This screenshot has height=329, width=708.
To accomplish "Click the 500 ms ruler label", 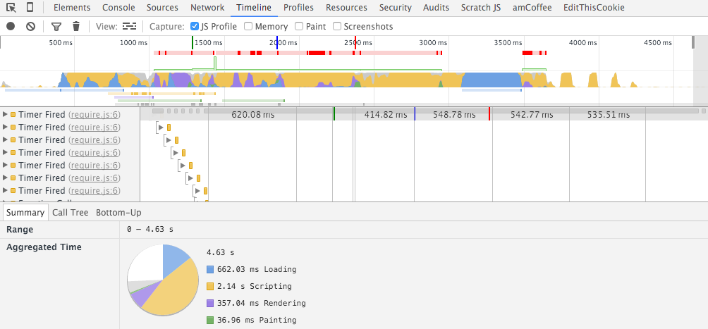I will point(61,43).
